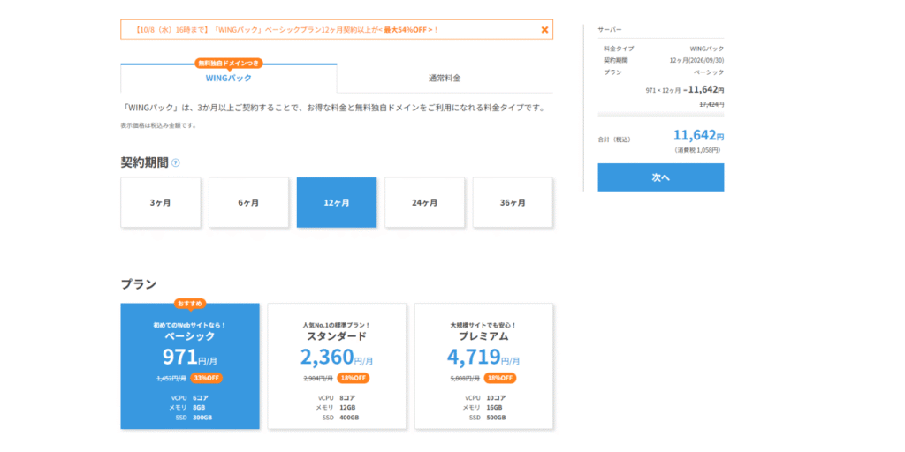Close the orange campaign banner

(544, 30)
